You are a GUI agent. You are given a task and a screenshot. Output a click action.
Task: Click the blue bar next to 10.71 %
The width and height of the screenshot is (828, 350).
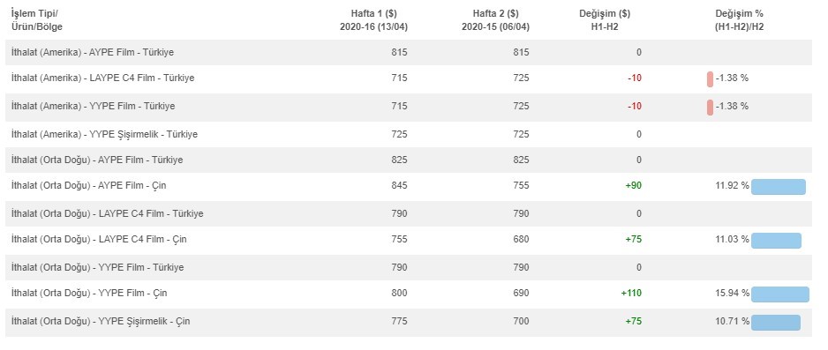point(776,323)
